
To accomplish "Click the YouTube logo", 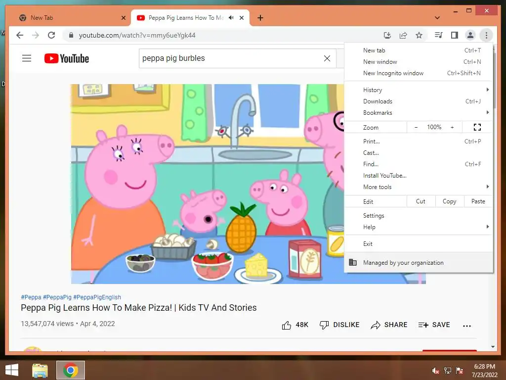I will click(67, 58).
